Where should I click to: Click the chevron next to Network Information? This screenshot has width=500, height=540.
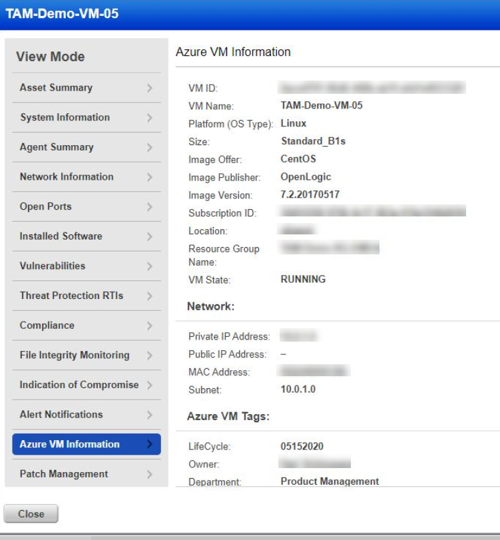pyautogui.click(x=149, y=177)
